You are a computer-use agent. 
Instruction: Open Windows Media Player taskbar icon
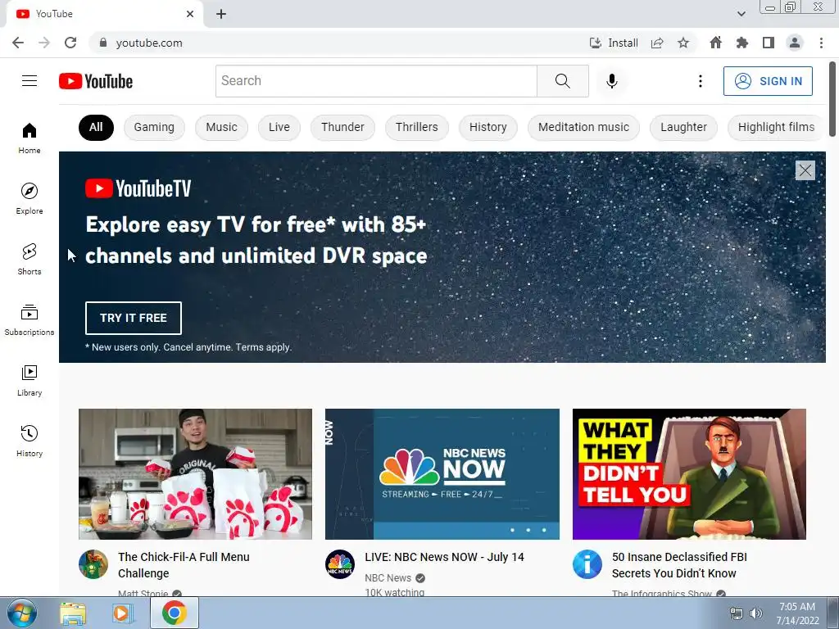pyautogui.click(x=122, y=613)
